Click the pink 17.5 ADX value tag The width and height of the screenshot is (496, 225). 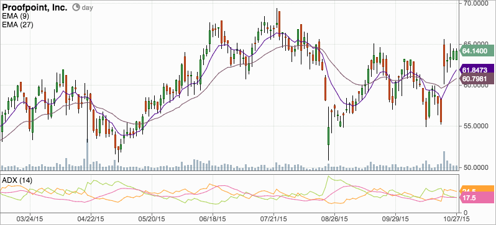click(476, 198)
